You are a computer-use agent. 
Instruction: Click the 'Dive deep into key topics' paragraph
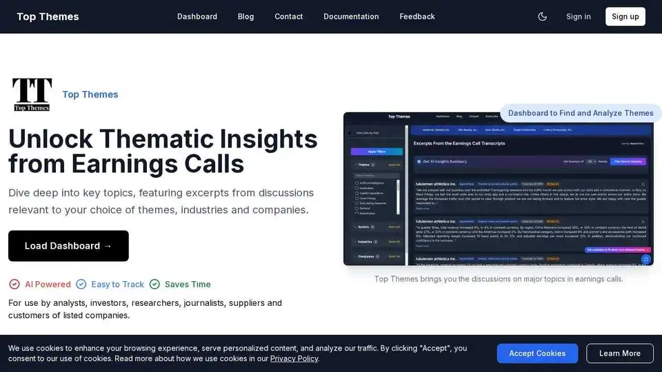161,201
